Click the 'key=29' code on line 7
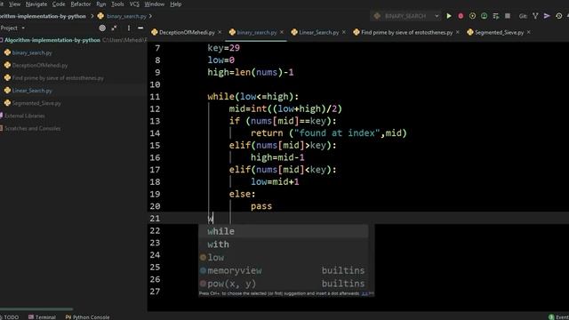This screenshot has height=320, width=569. click(x=223, y=48)
